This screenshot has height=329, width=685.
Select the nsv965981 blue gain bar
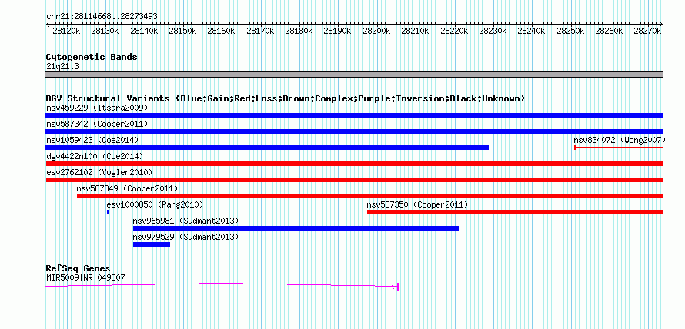(296, 228)
